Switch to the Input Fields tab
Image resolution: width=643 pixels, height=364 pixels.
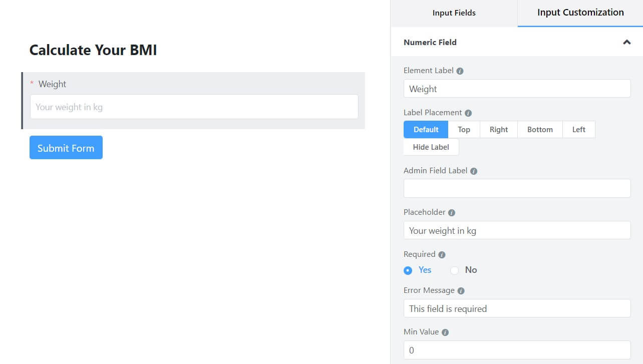pyautogui.click(x=454, y=13)
